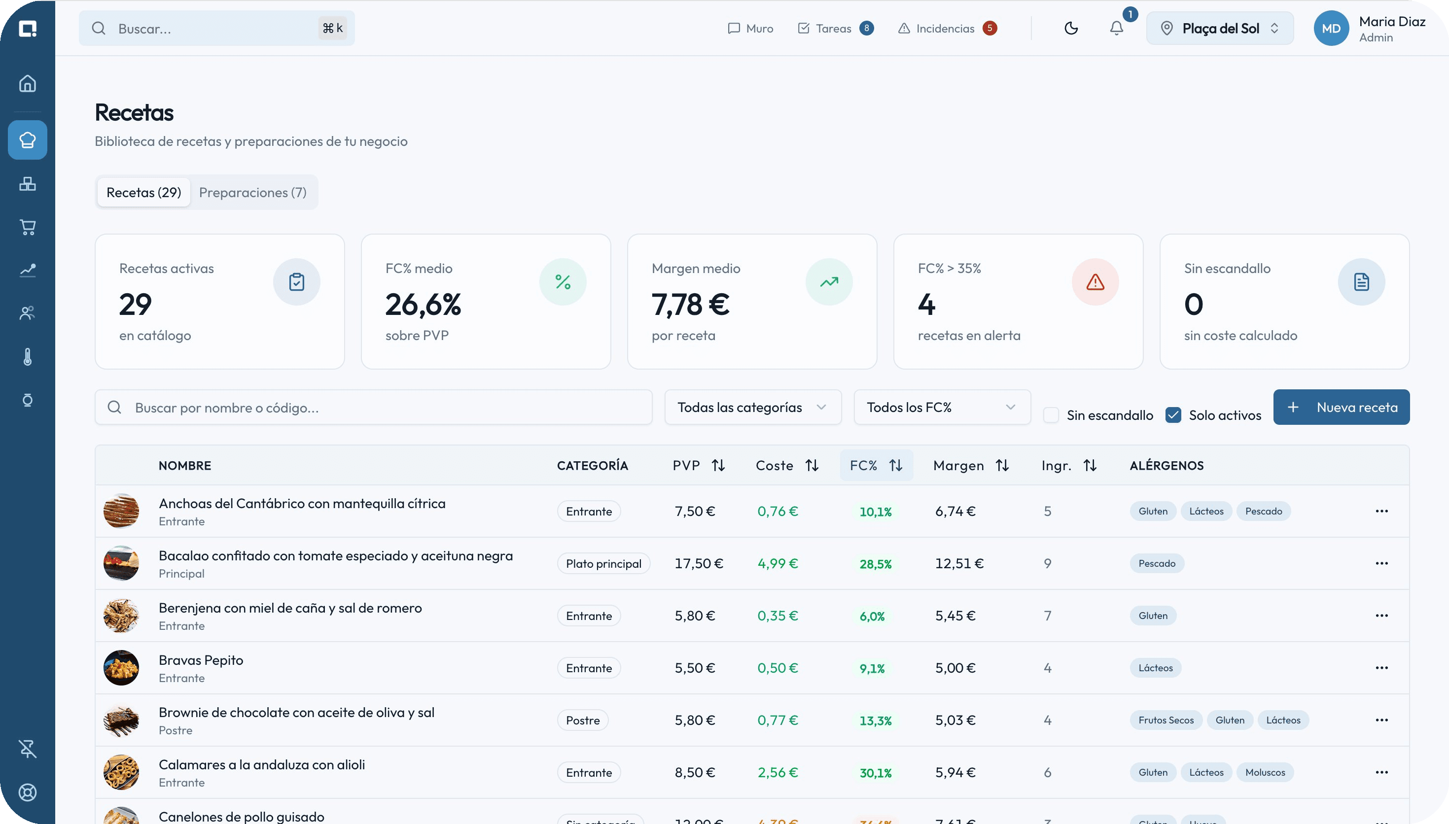Screen dimensions: 1449x824
Task: Open the help lifebuoy icon in sidebar
Action: (27, 792)
